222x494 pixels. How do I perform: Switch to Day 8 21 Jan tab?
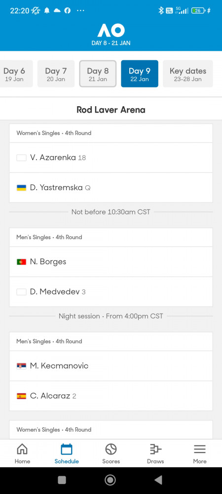tap(98, 74)
